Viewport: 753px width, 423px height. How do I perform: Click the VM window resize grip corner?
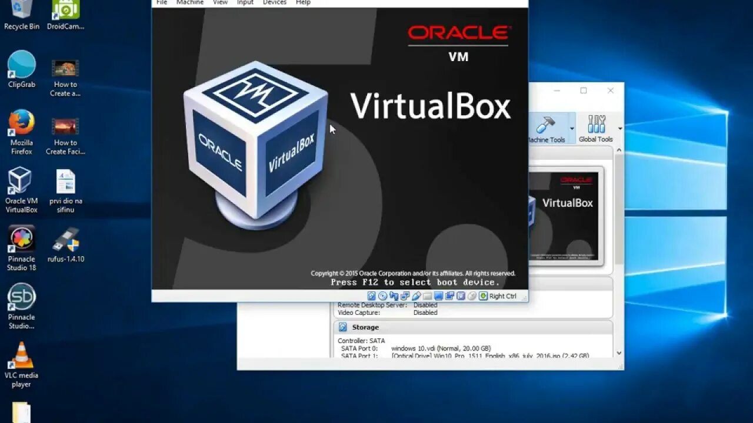coord(524,298)
